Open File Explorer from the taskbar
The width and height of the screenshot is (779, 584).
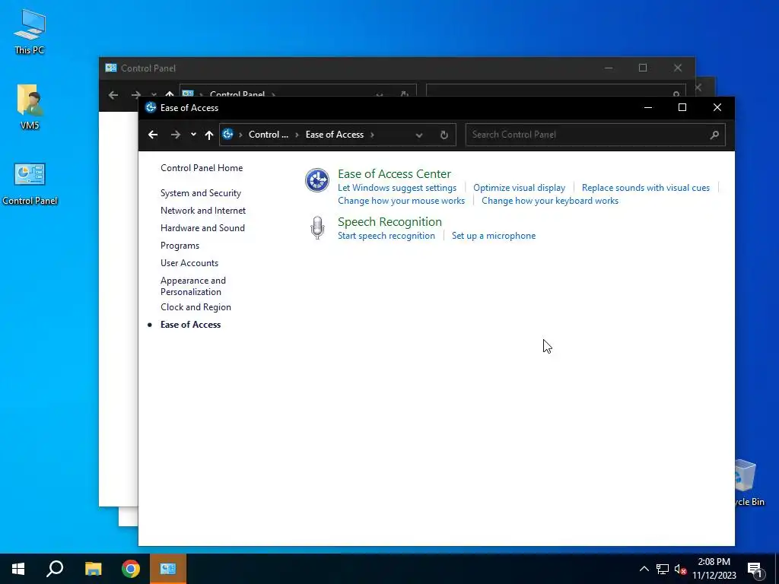[x=93, y=569]
